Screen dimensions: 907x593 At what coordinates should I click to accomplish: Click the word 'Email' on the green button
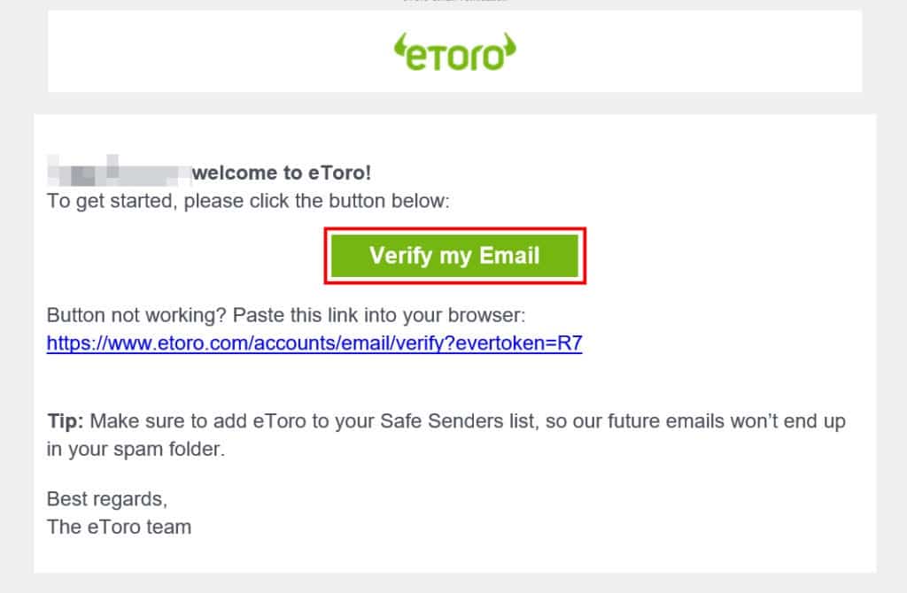tap(509, 256)
